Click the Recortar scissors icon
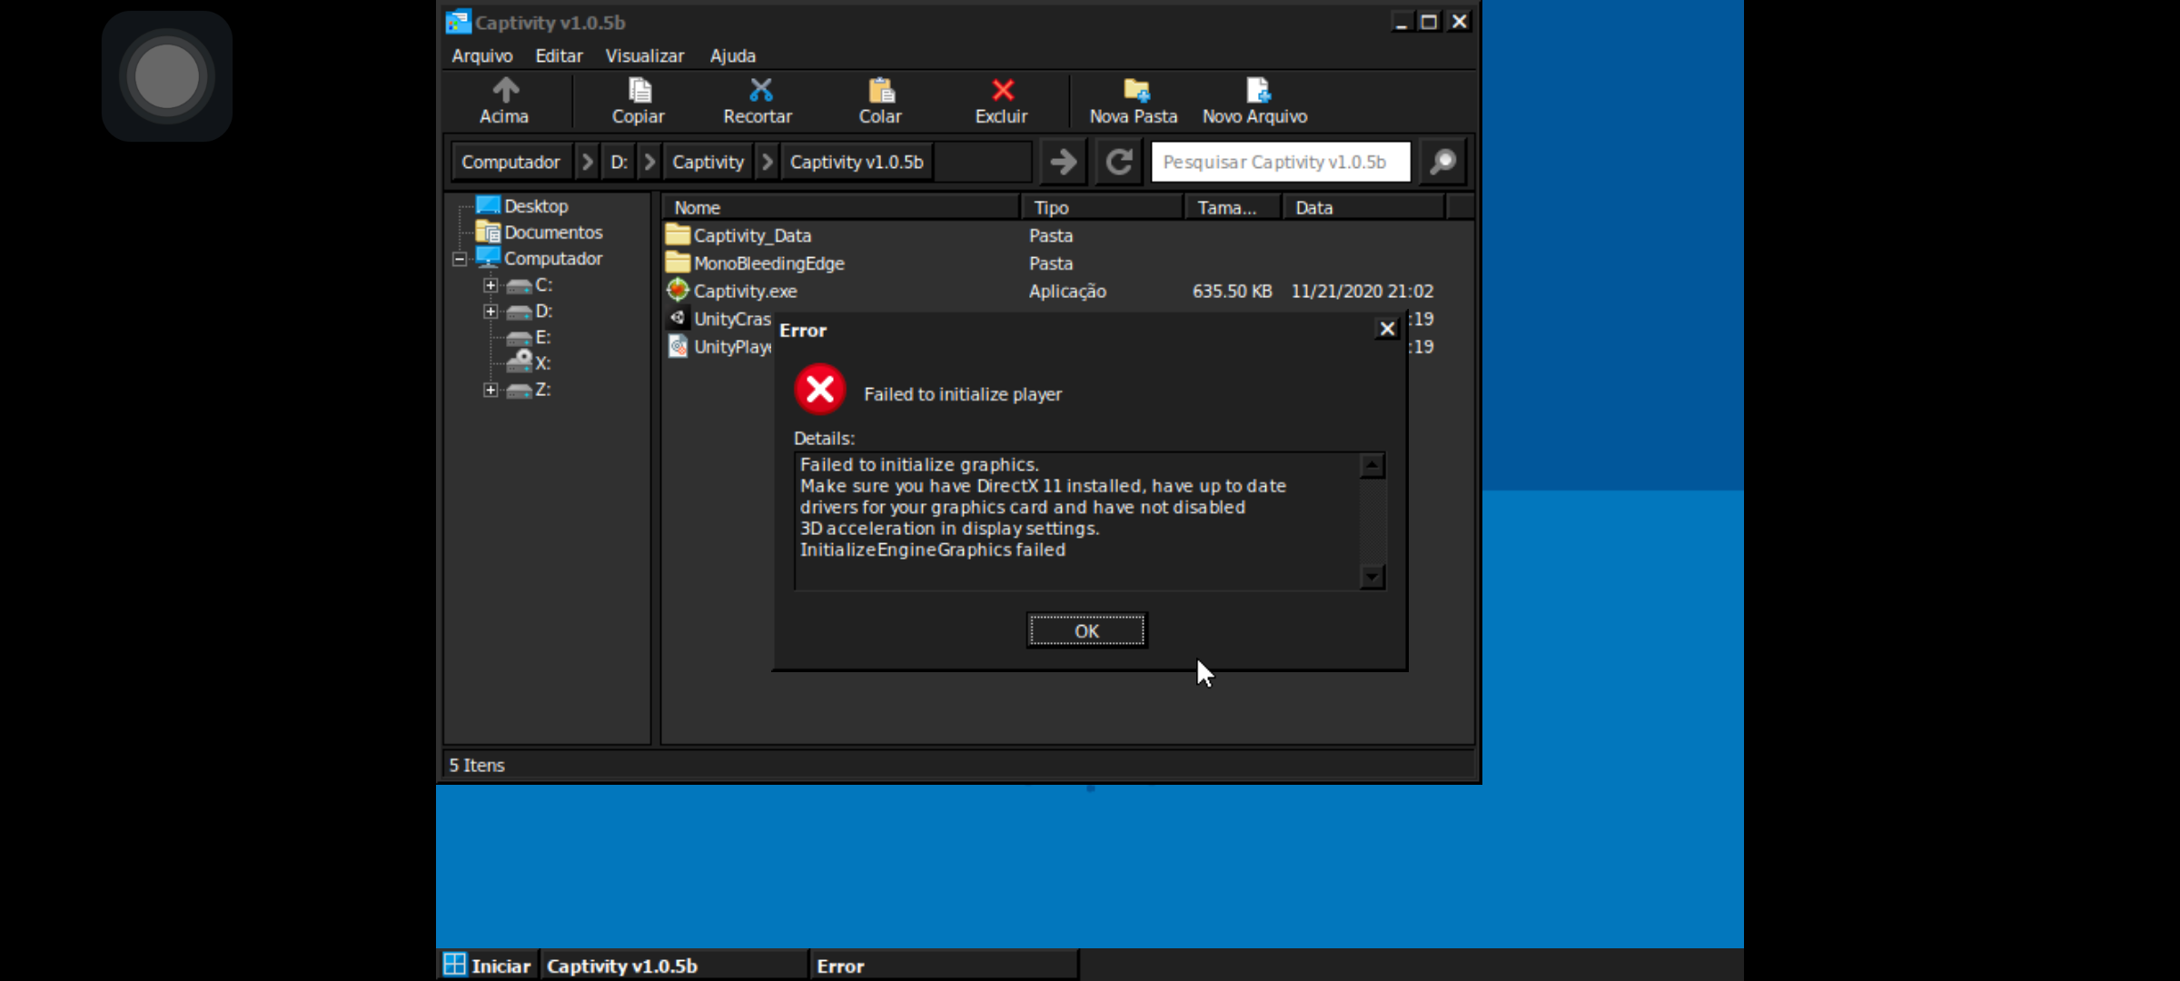Viewport: 2180px width, 981px height. point(760,90)
